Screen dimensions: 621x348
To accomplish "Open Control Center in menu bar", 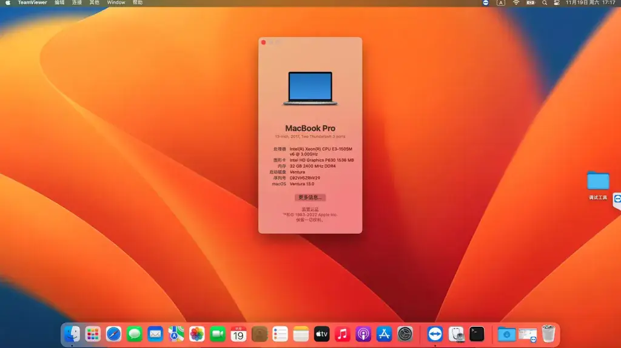I will point(557,3).
